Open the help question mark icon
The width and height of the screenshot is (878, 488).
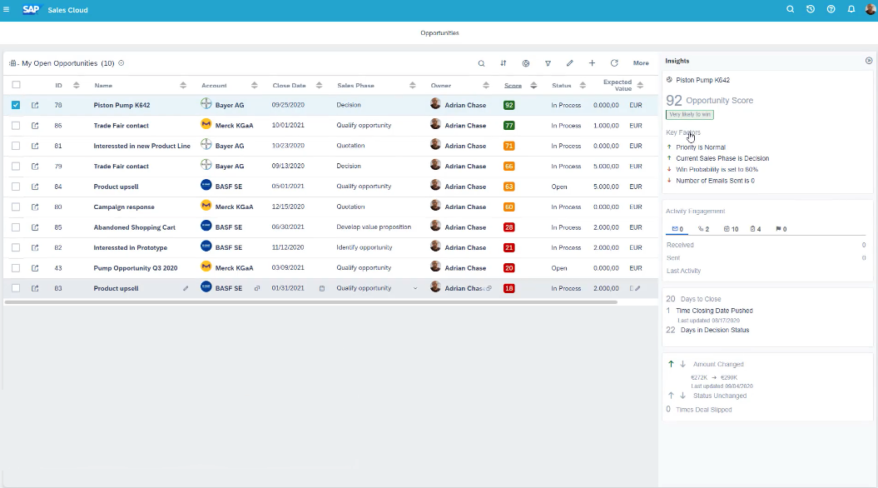coord(831,9)
